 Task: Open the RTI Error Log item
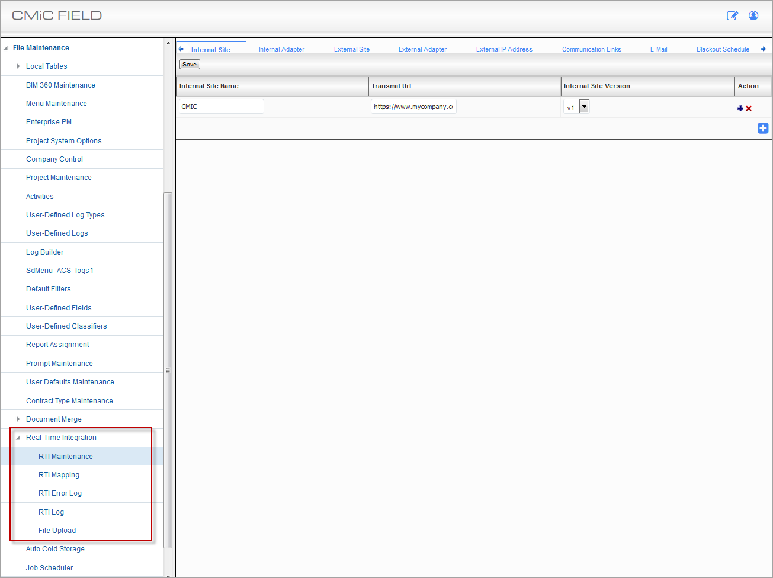tap(60, 493)
